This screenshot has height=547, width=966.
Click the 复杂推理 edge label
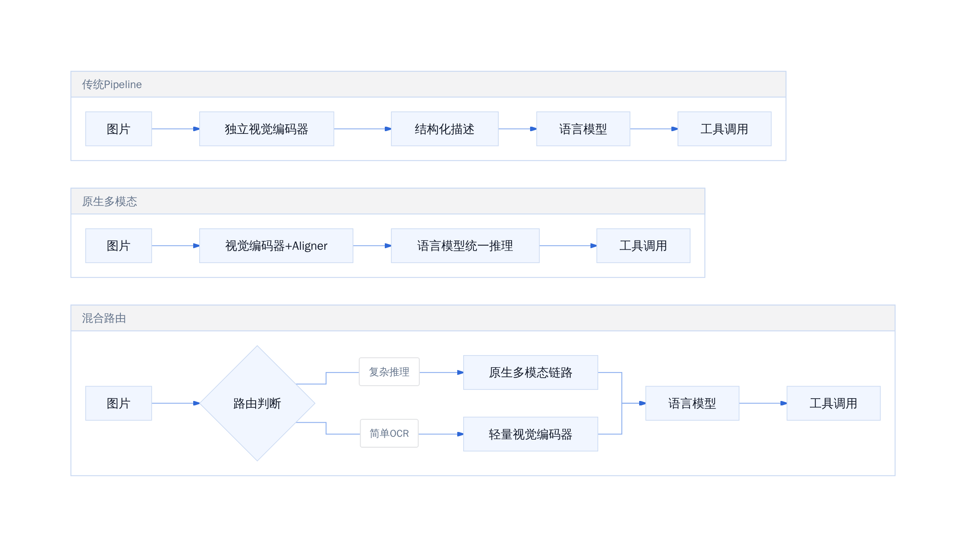pyautogui.click(x=389, y=372)
